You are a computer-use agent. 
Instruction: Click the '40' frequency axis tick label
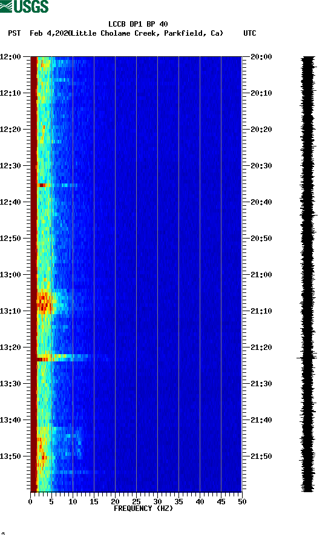tap(200, 502)
